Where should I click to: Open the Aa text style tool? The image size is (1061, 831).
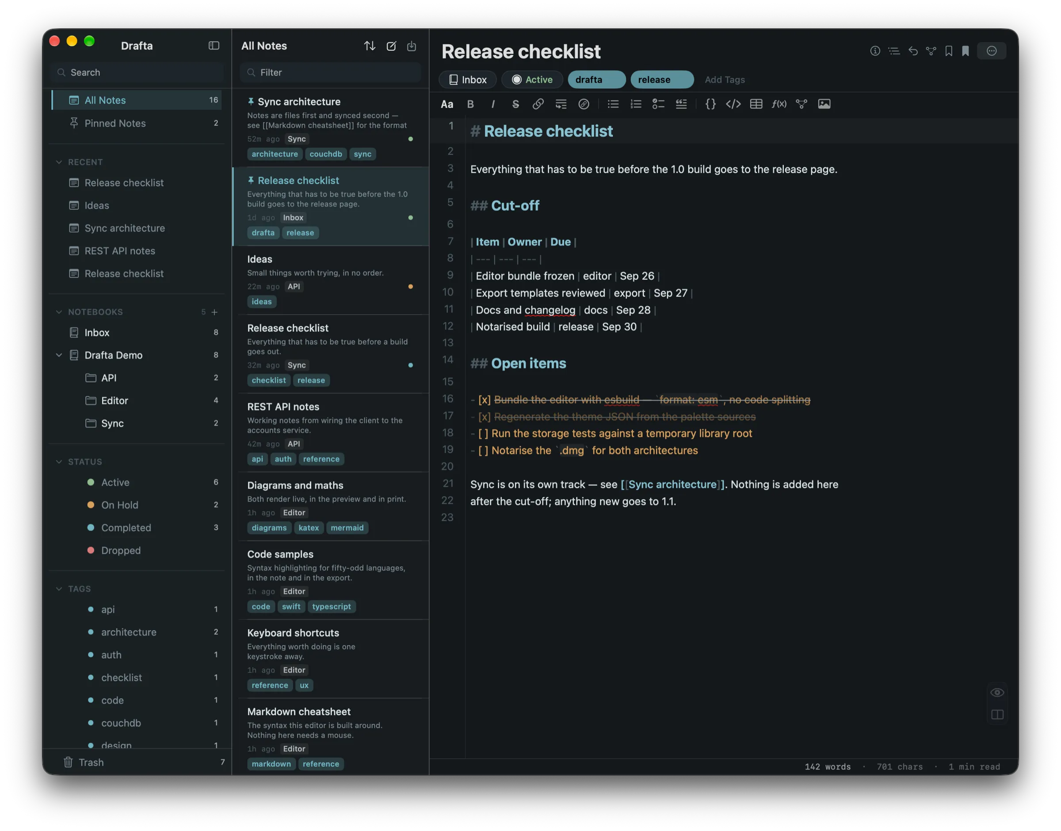tap(447, 104)
